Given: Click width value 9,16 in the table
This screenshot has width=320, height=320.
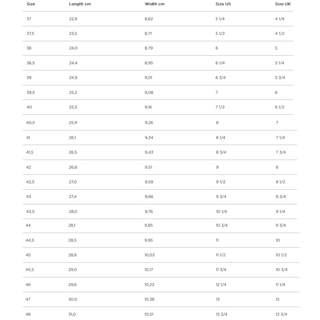Looking at the screenshot, I should tap(148, 107).
